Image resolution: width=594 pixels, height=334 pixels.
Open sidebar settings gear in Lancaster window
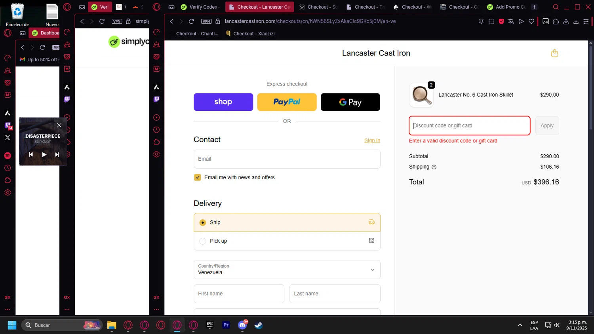pos(156,154)
